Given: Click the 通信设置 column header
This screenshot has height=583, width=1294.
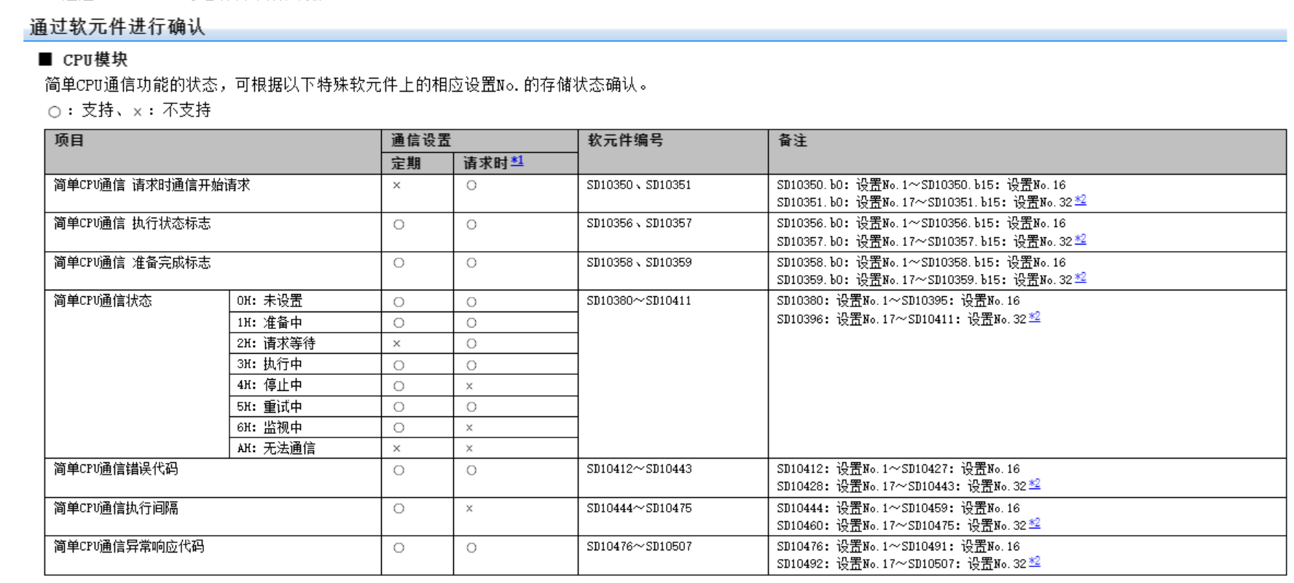Looking at the screenshot, I should [x=421, y=140].
